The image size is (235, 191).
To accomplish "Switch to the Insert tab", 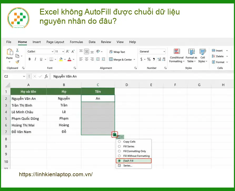I will click(x=37, y=42).
